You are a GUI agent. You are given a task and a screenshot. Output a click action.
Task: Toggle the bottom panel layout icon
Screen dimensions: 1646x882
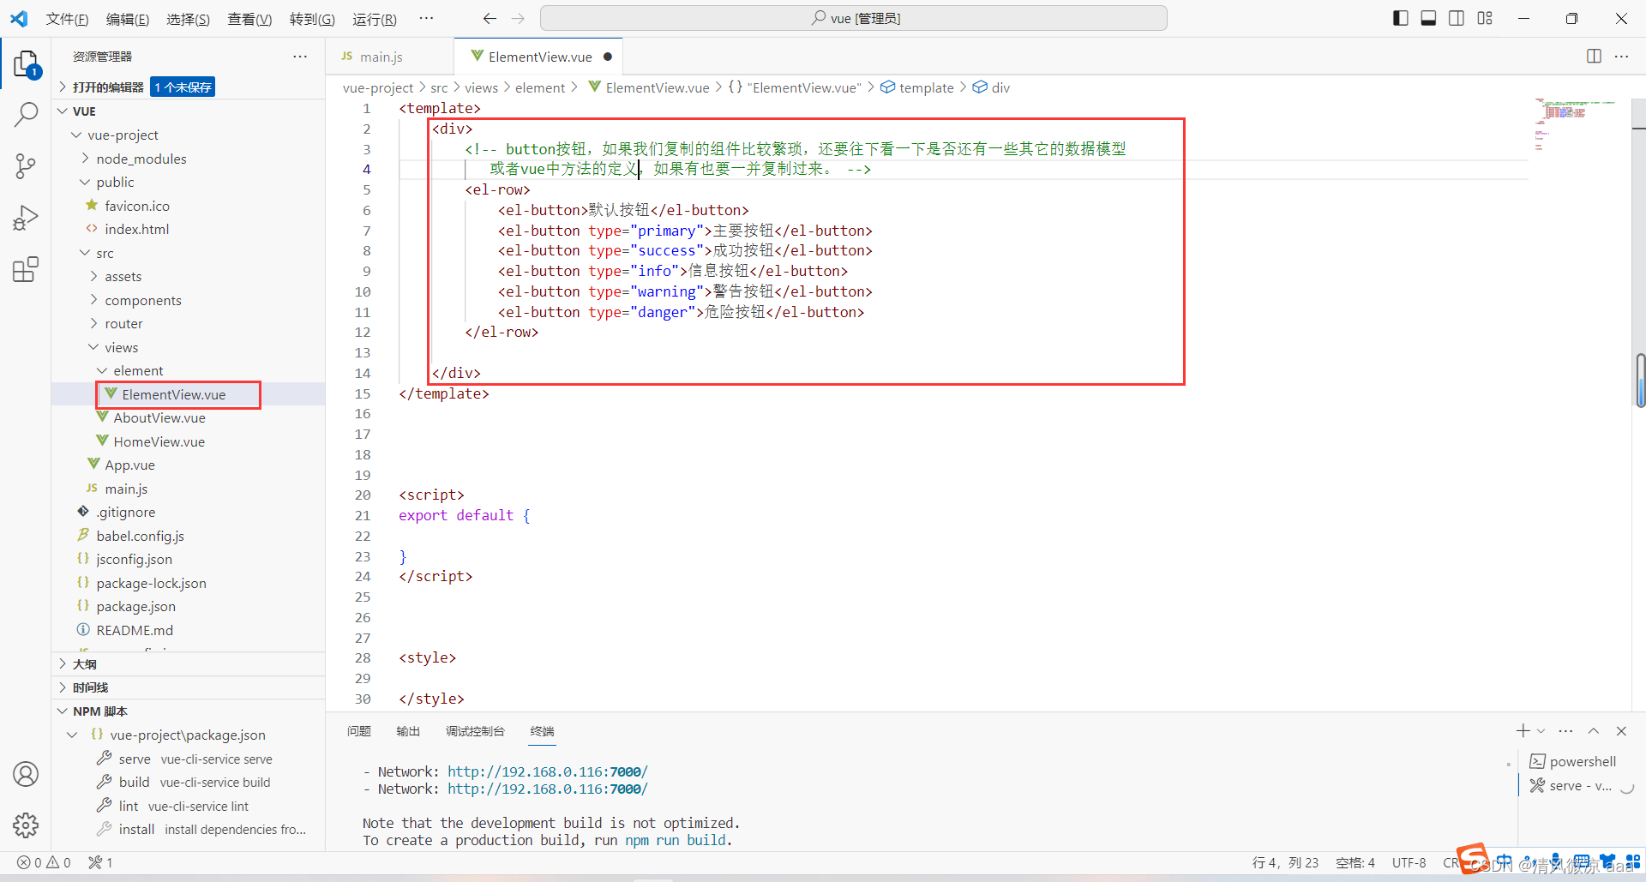pos(1429,18)
